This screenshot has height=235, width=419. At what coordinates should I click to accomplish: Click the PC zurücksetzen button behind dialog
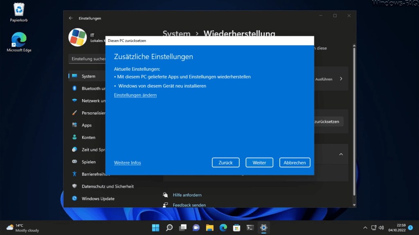click(329, 122)
